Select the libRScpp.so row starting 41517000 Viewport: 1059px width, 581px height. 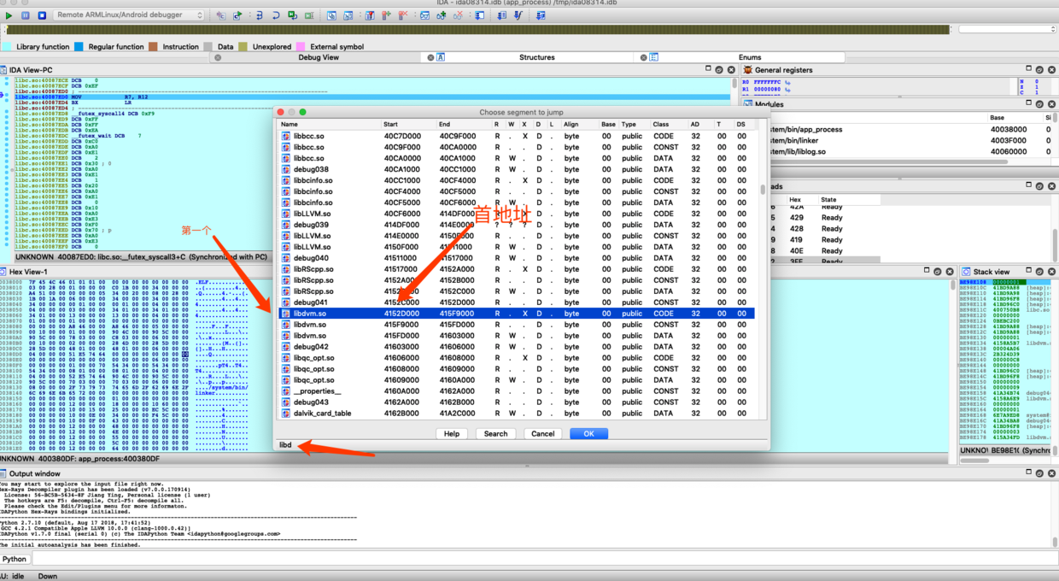[x=518, y=269]
